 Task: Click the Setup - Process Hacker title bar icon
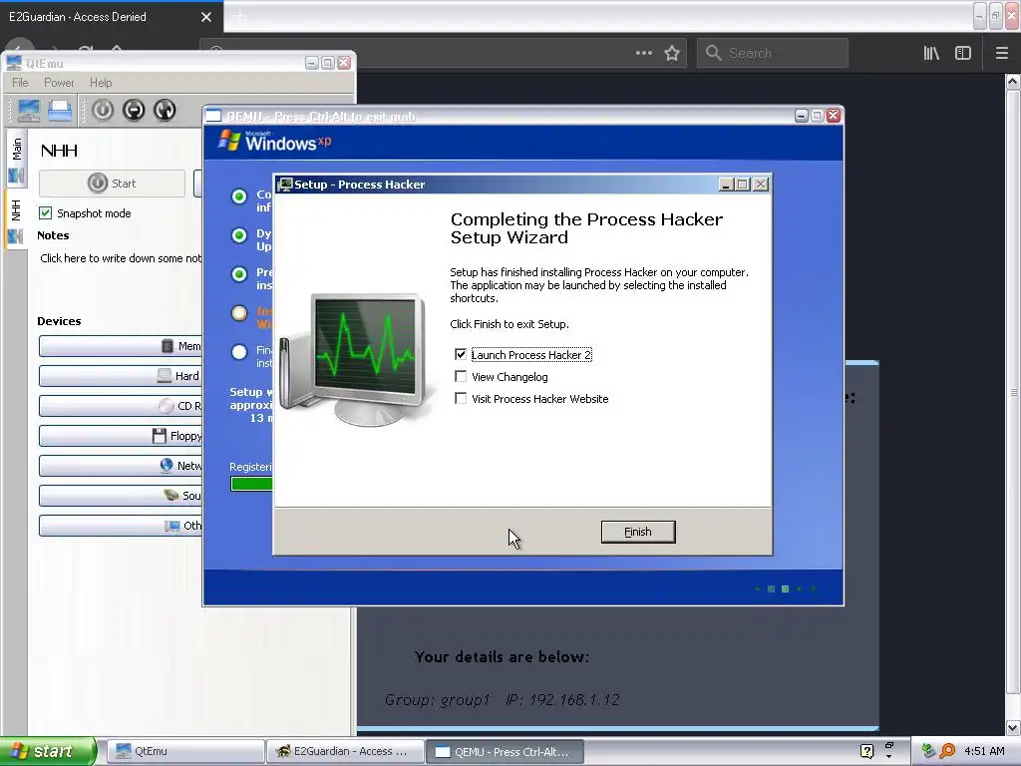pyautogui.click(x=284, y=185)
